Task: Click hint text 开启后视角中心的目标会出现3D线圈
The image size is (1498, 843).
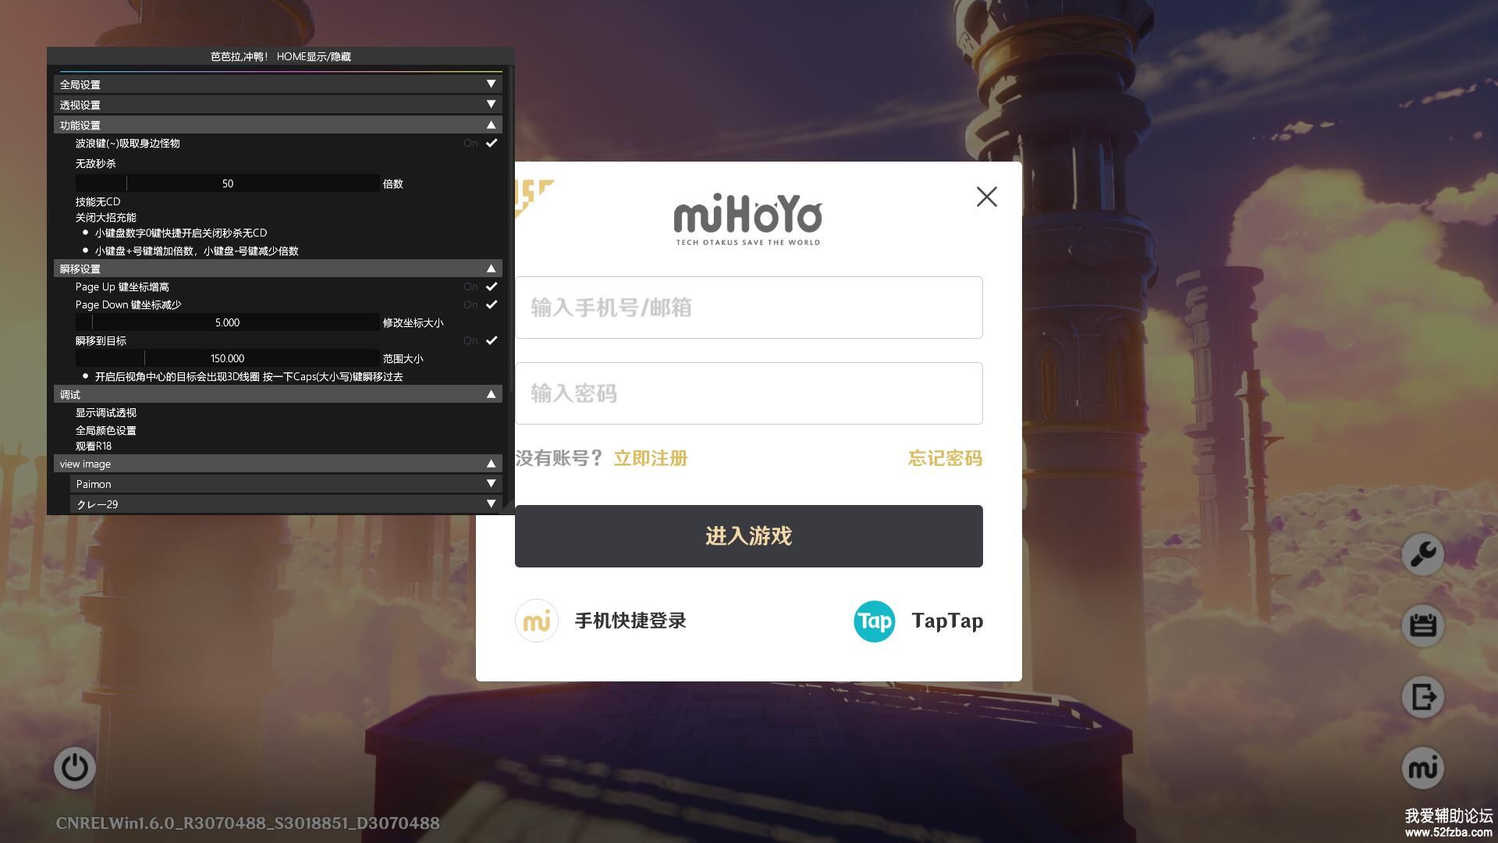Action: pyautogui.click(x=249, y=376)
